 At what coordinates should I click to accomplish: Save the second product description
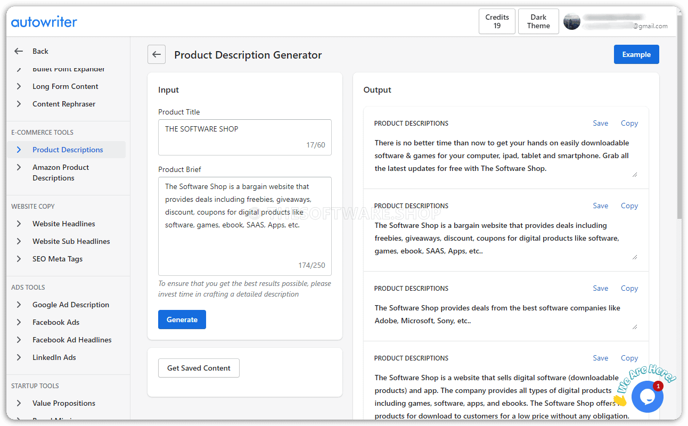pos(601,206)
